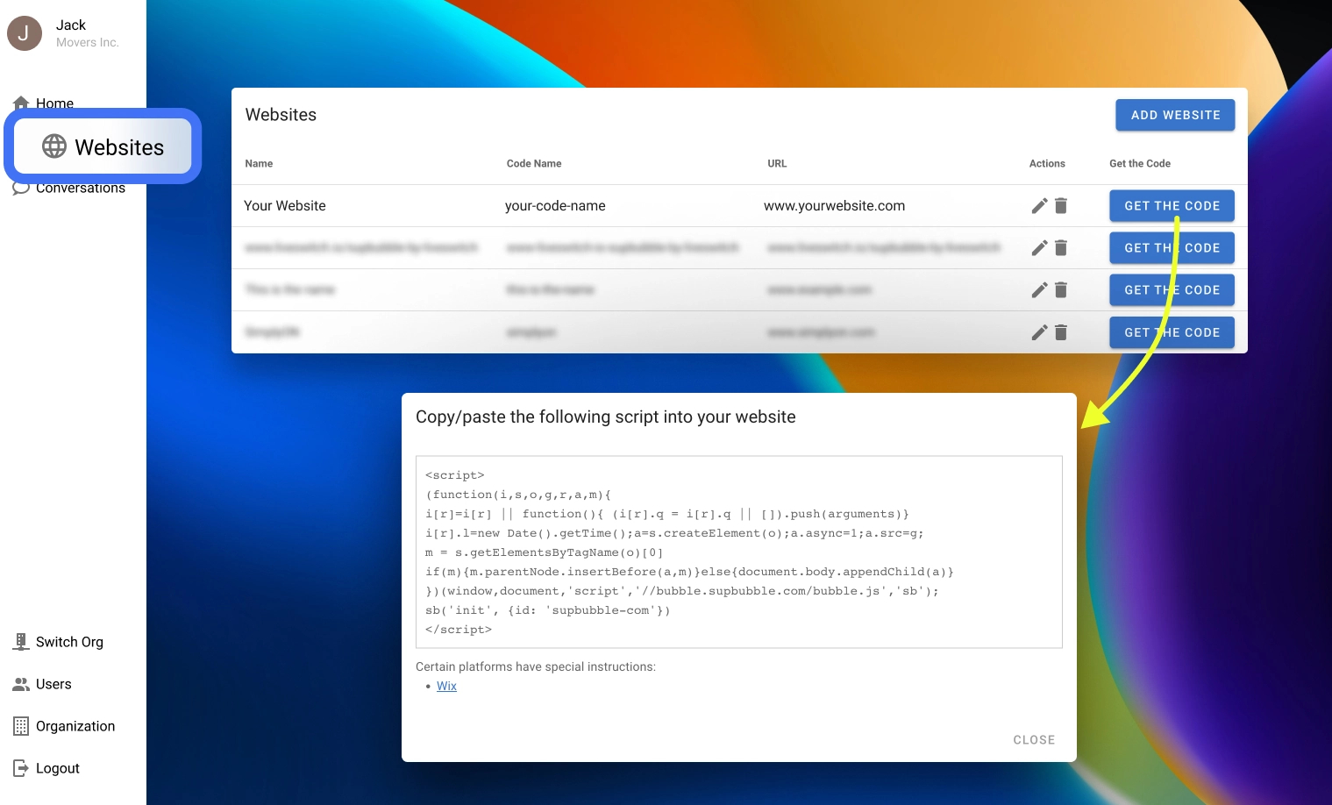This screenshot has height=805, width=1332.
Task: Click the 'your-code-name' cell
Action: (x=555, y=206)
